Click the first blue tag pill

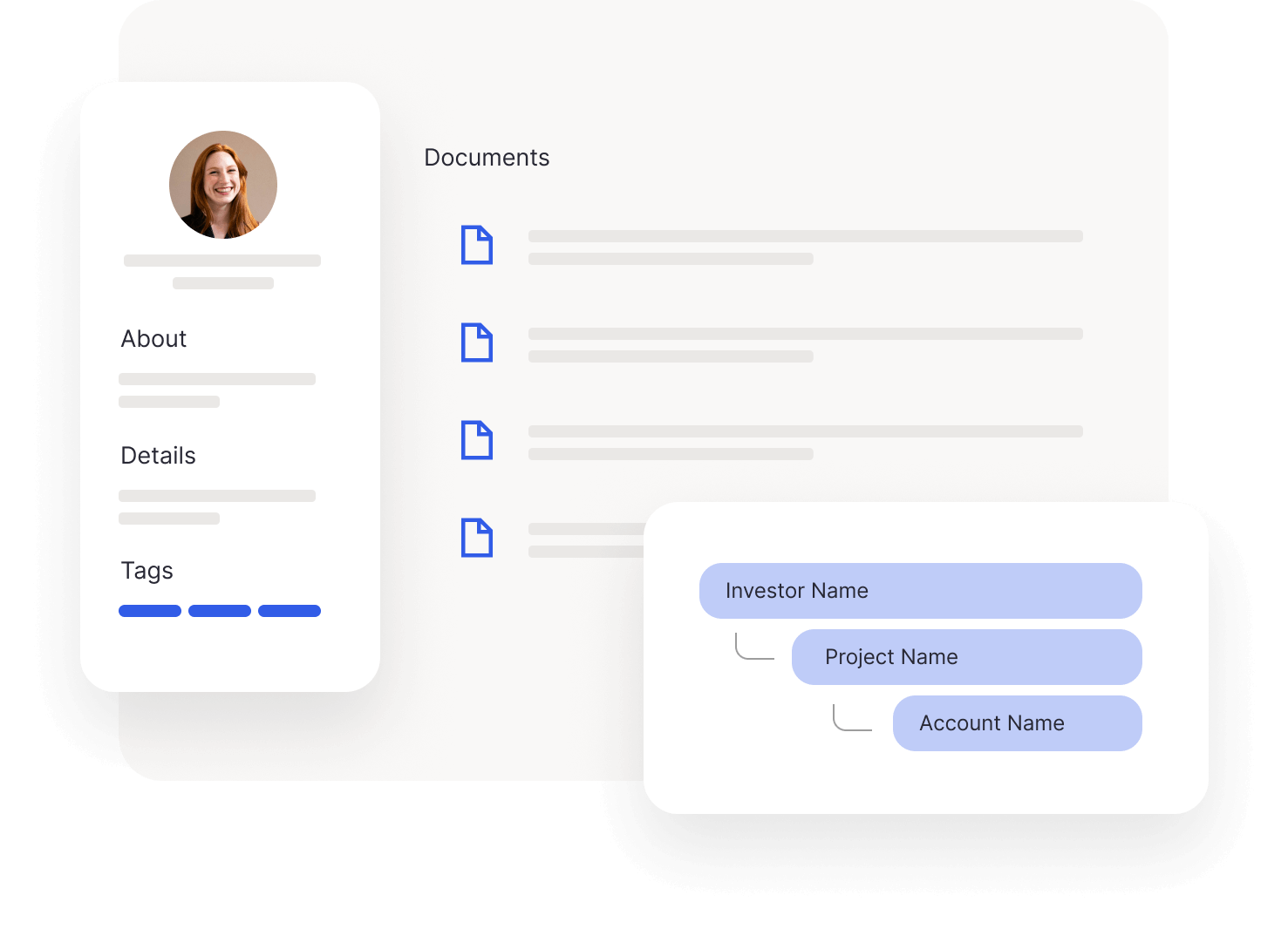click(150, 611)
